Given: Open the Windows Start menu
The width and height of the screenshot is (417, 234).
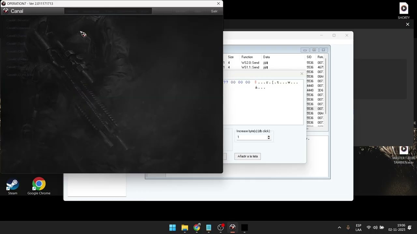Looking at the screenshot, I should coord(173,227).
